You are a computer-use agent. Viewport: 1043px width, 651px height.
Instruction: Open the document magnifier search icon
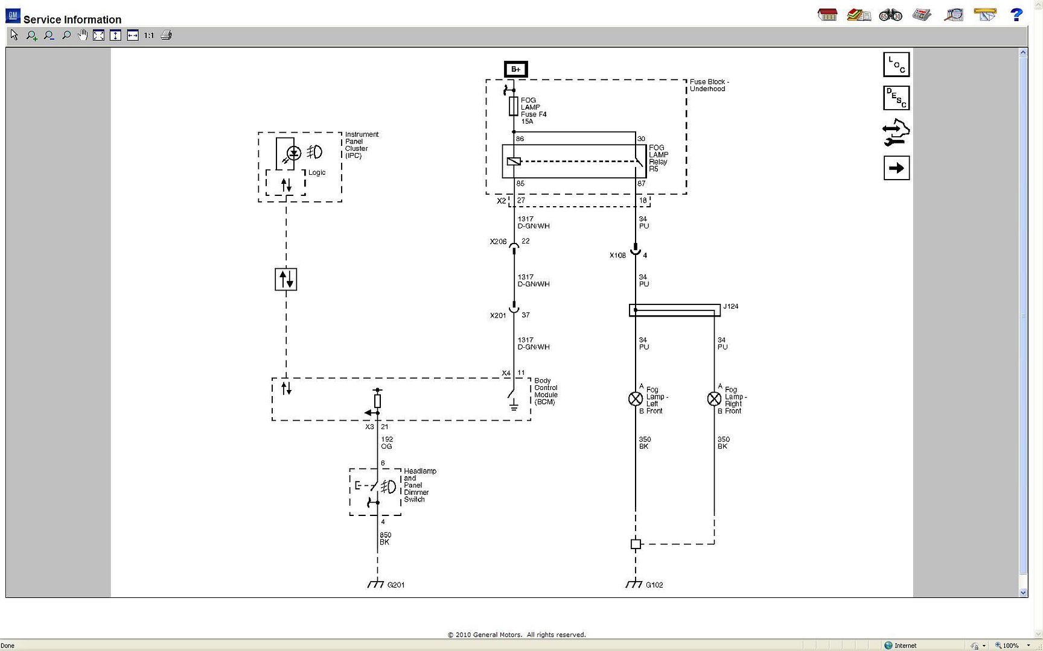(954, 15)
